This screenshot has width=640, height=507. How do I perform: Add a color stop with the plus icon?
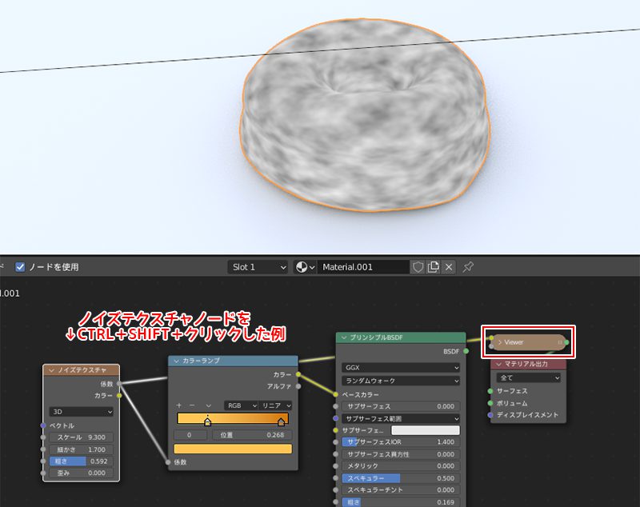(x=179, y=405)
